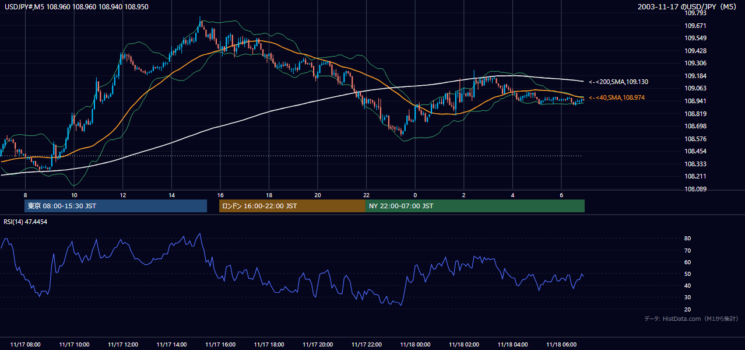Click price level 108.698 on the axis

695,126
